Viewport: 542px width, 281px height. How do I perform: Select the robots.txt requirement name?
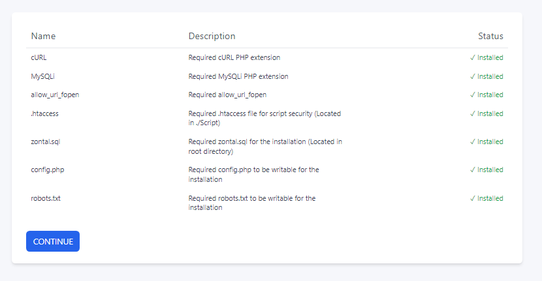pyautogui.click(x=46, y=198)
